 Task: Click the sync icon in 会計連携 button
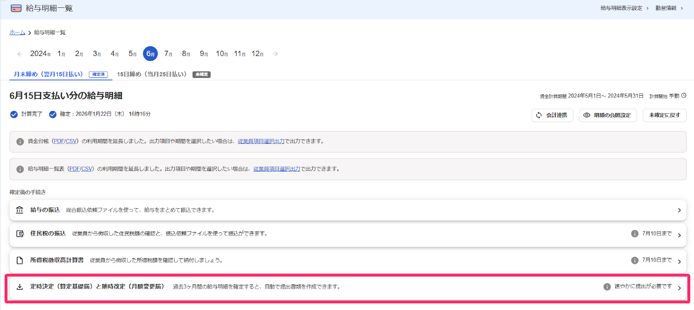[x=539, y=115]
